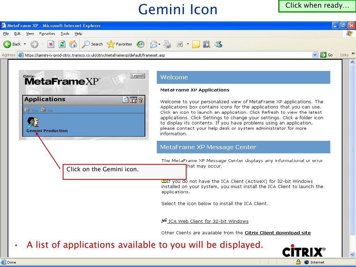Open Applications settings icon
This screenshot has height=267, width=356.
click(133, 100)
